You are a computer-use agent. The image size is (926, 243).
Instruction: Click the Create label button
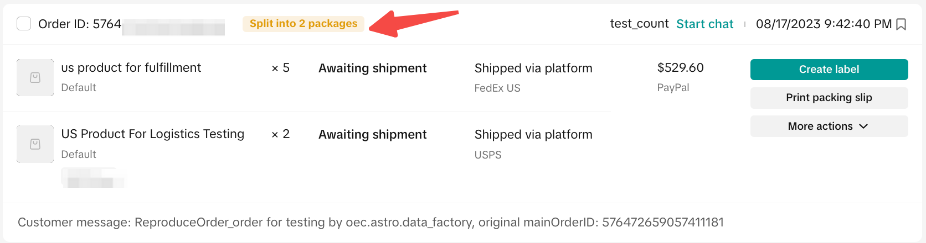[x=829, y=70]
